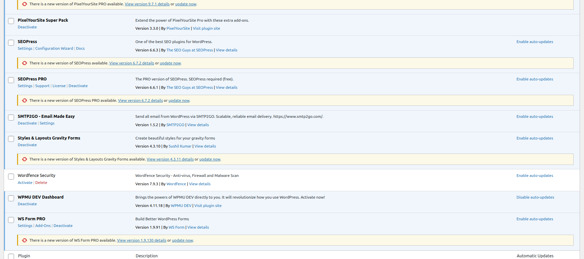The image size is (584, 259).
Task: Click the update icon in SEOPress PRO notice
Action: click(24, 100)
